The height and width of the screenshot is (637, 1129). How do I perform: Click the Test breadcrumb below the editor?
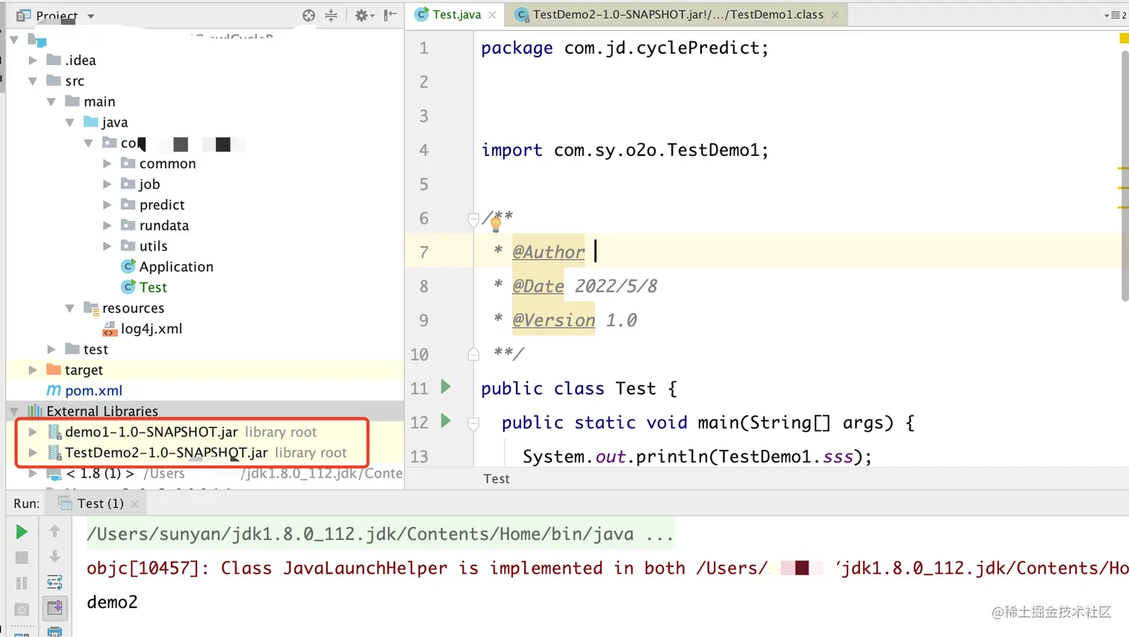tap(497, 479)
